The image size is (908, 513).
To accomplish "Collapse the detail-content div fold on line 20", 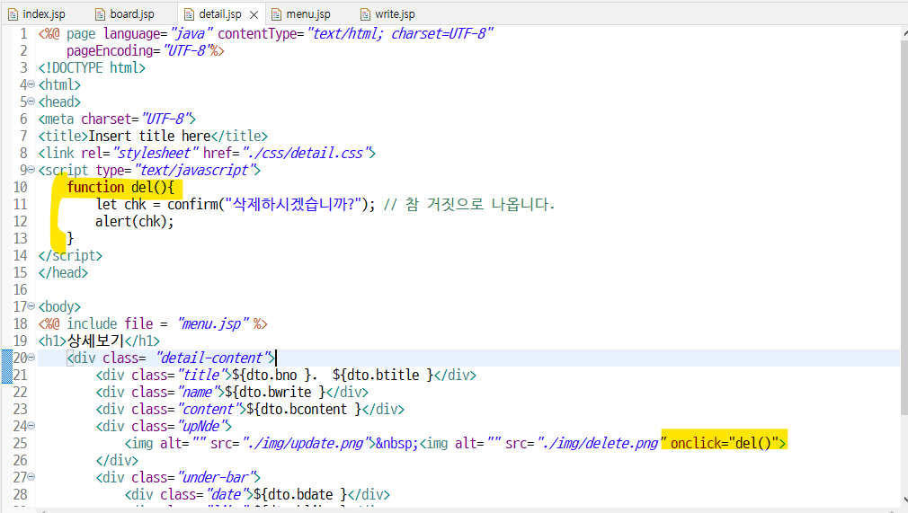I will (x=31, y=358).
